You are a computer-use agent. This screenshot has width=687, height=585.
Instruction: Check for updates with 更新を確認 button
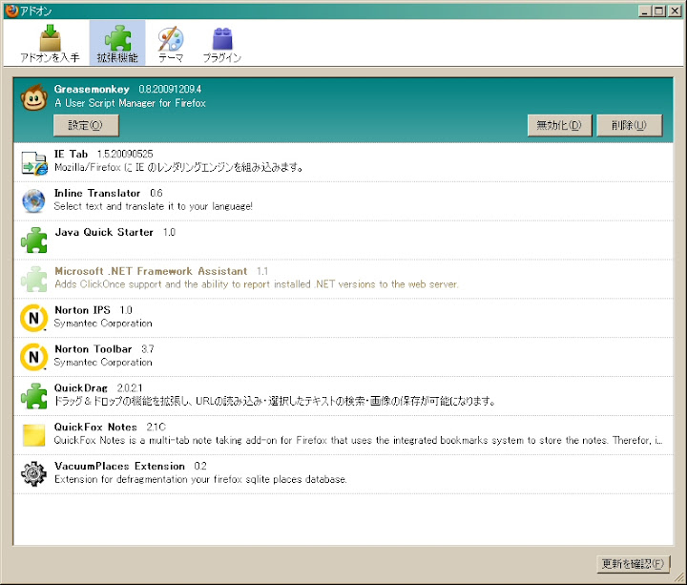click(634, 564)
